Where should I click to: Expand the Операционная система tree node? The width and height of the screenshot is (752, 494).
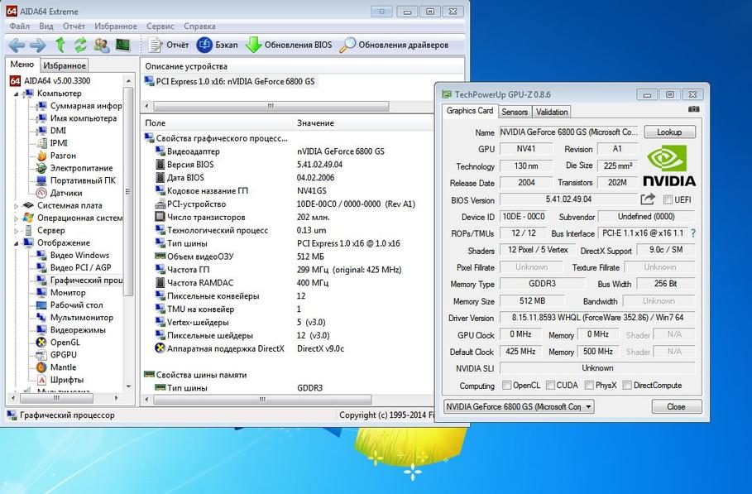click(16, 218)
